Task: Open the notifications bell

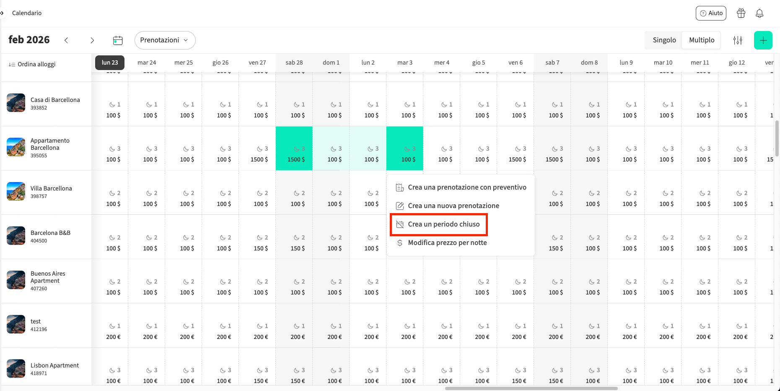Action: click(759, 13)
